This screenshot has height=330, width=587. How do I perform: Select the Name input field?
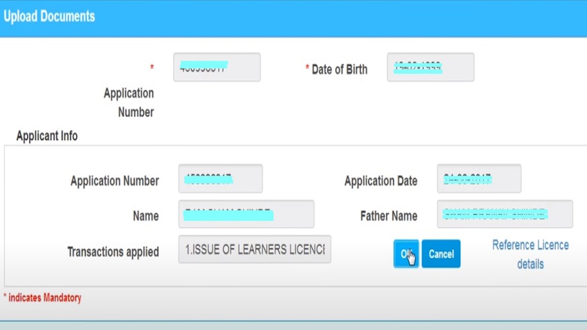(246, 214)
